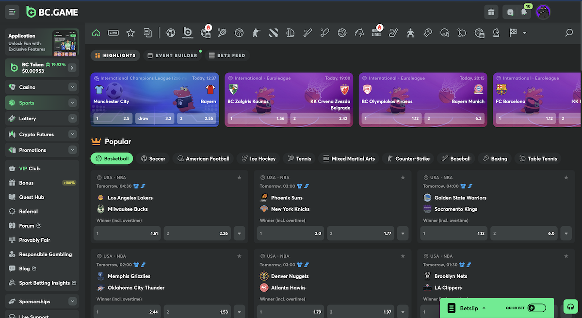Bet on Los Angeles Lakers at 1.61
Screen dimensions: 582x318
pos(127,234)
